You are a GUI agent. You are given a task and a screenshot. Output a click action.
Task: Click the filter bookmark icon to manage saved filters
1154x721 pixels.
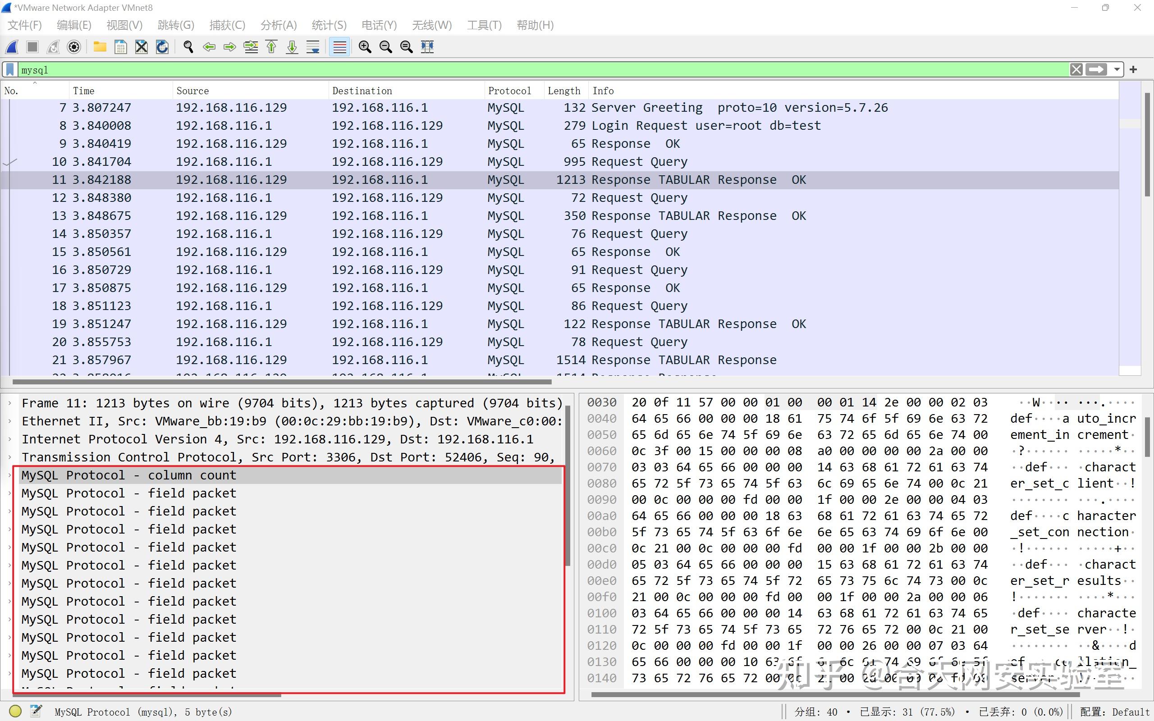(9, 69)
